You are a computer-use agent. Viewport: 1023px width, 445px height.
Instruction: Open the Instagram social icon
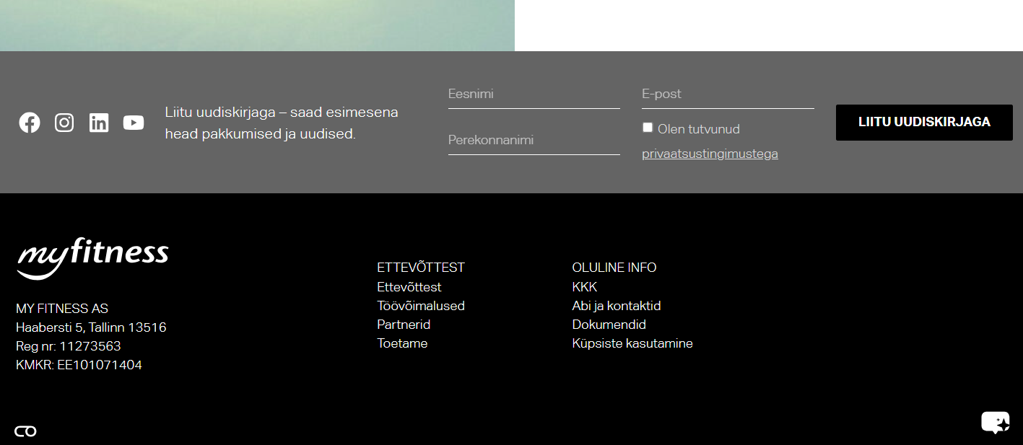tap(64, 123)
